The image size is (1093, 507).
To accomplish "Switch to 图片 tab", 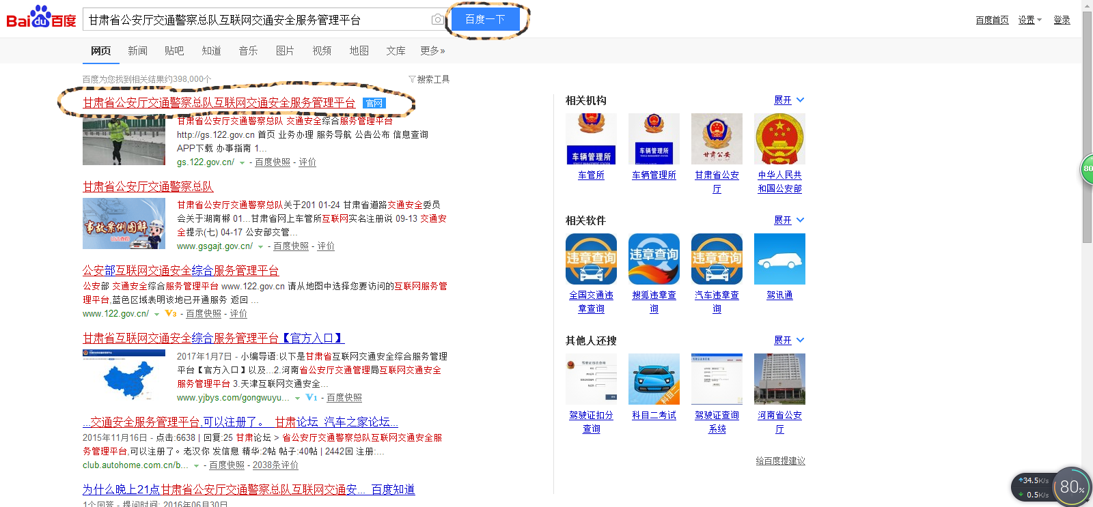I will pyautogui.click(x=285, y=50).
